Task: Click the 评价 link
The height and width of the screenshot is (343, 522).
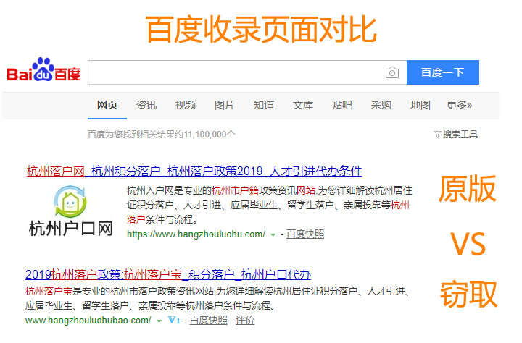Action: pyautogui.click(x=245, y=321)
